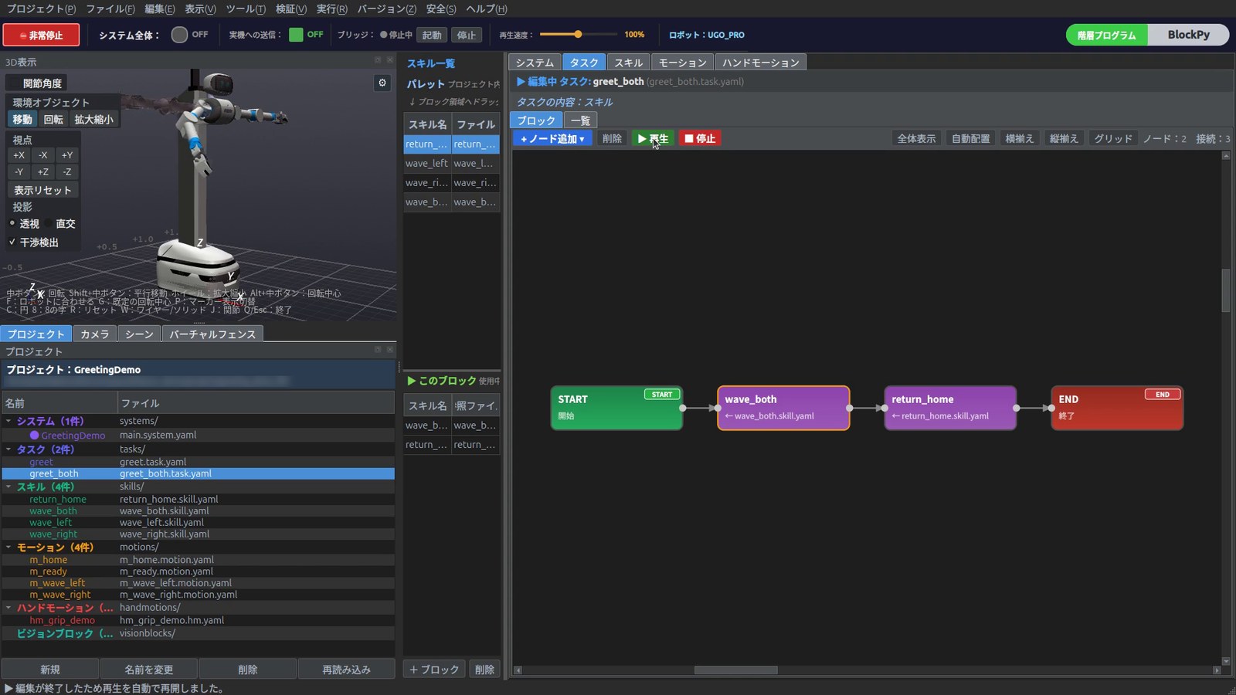Select the 階層プログラム mode
The height and width of the screenshot is (695, 1236).
click(x=1106, y=35)
